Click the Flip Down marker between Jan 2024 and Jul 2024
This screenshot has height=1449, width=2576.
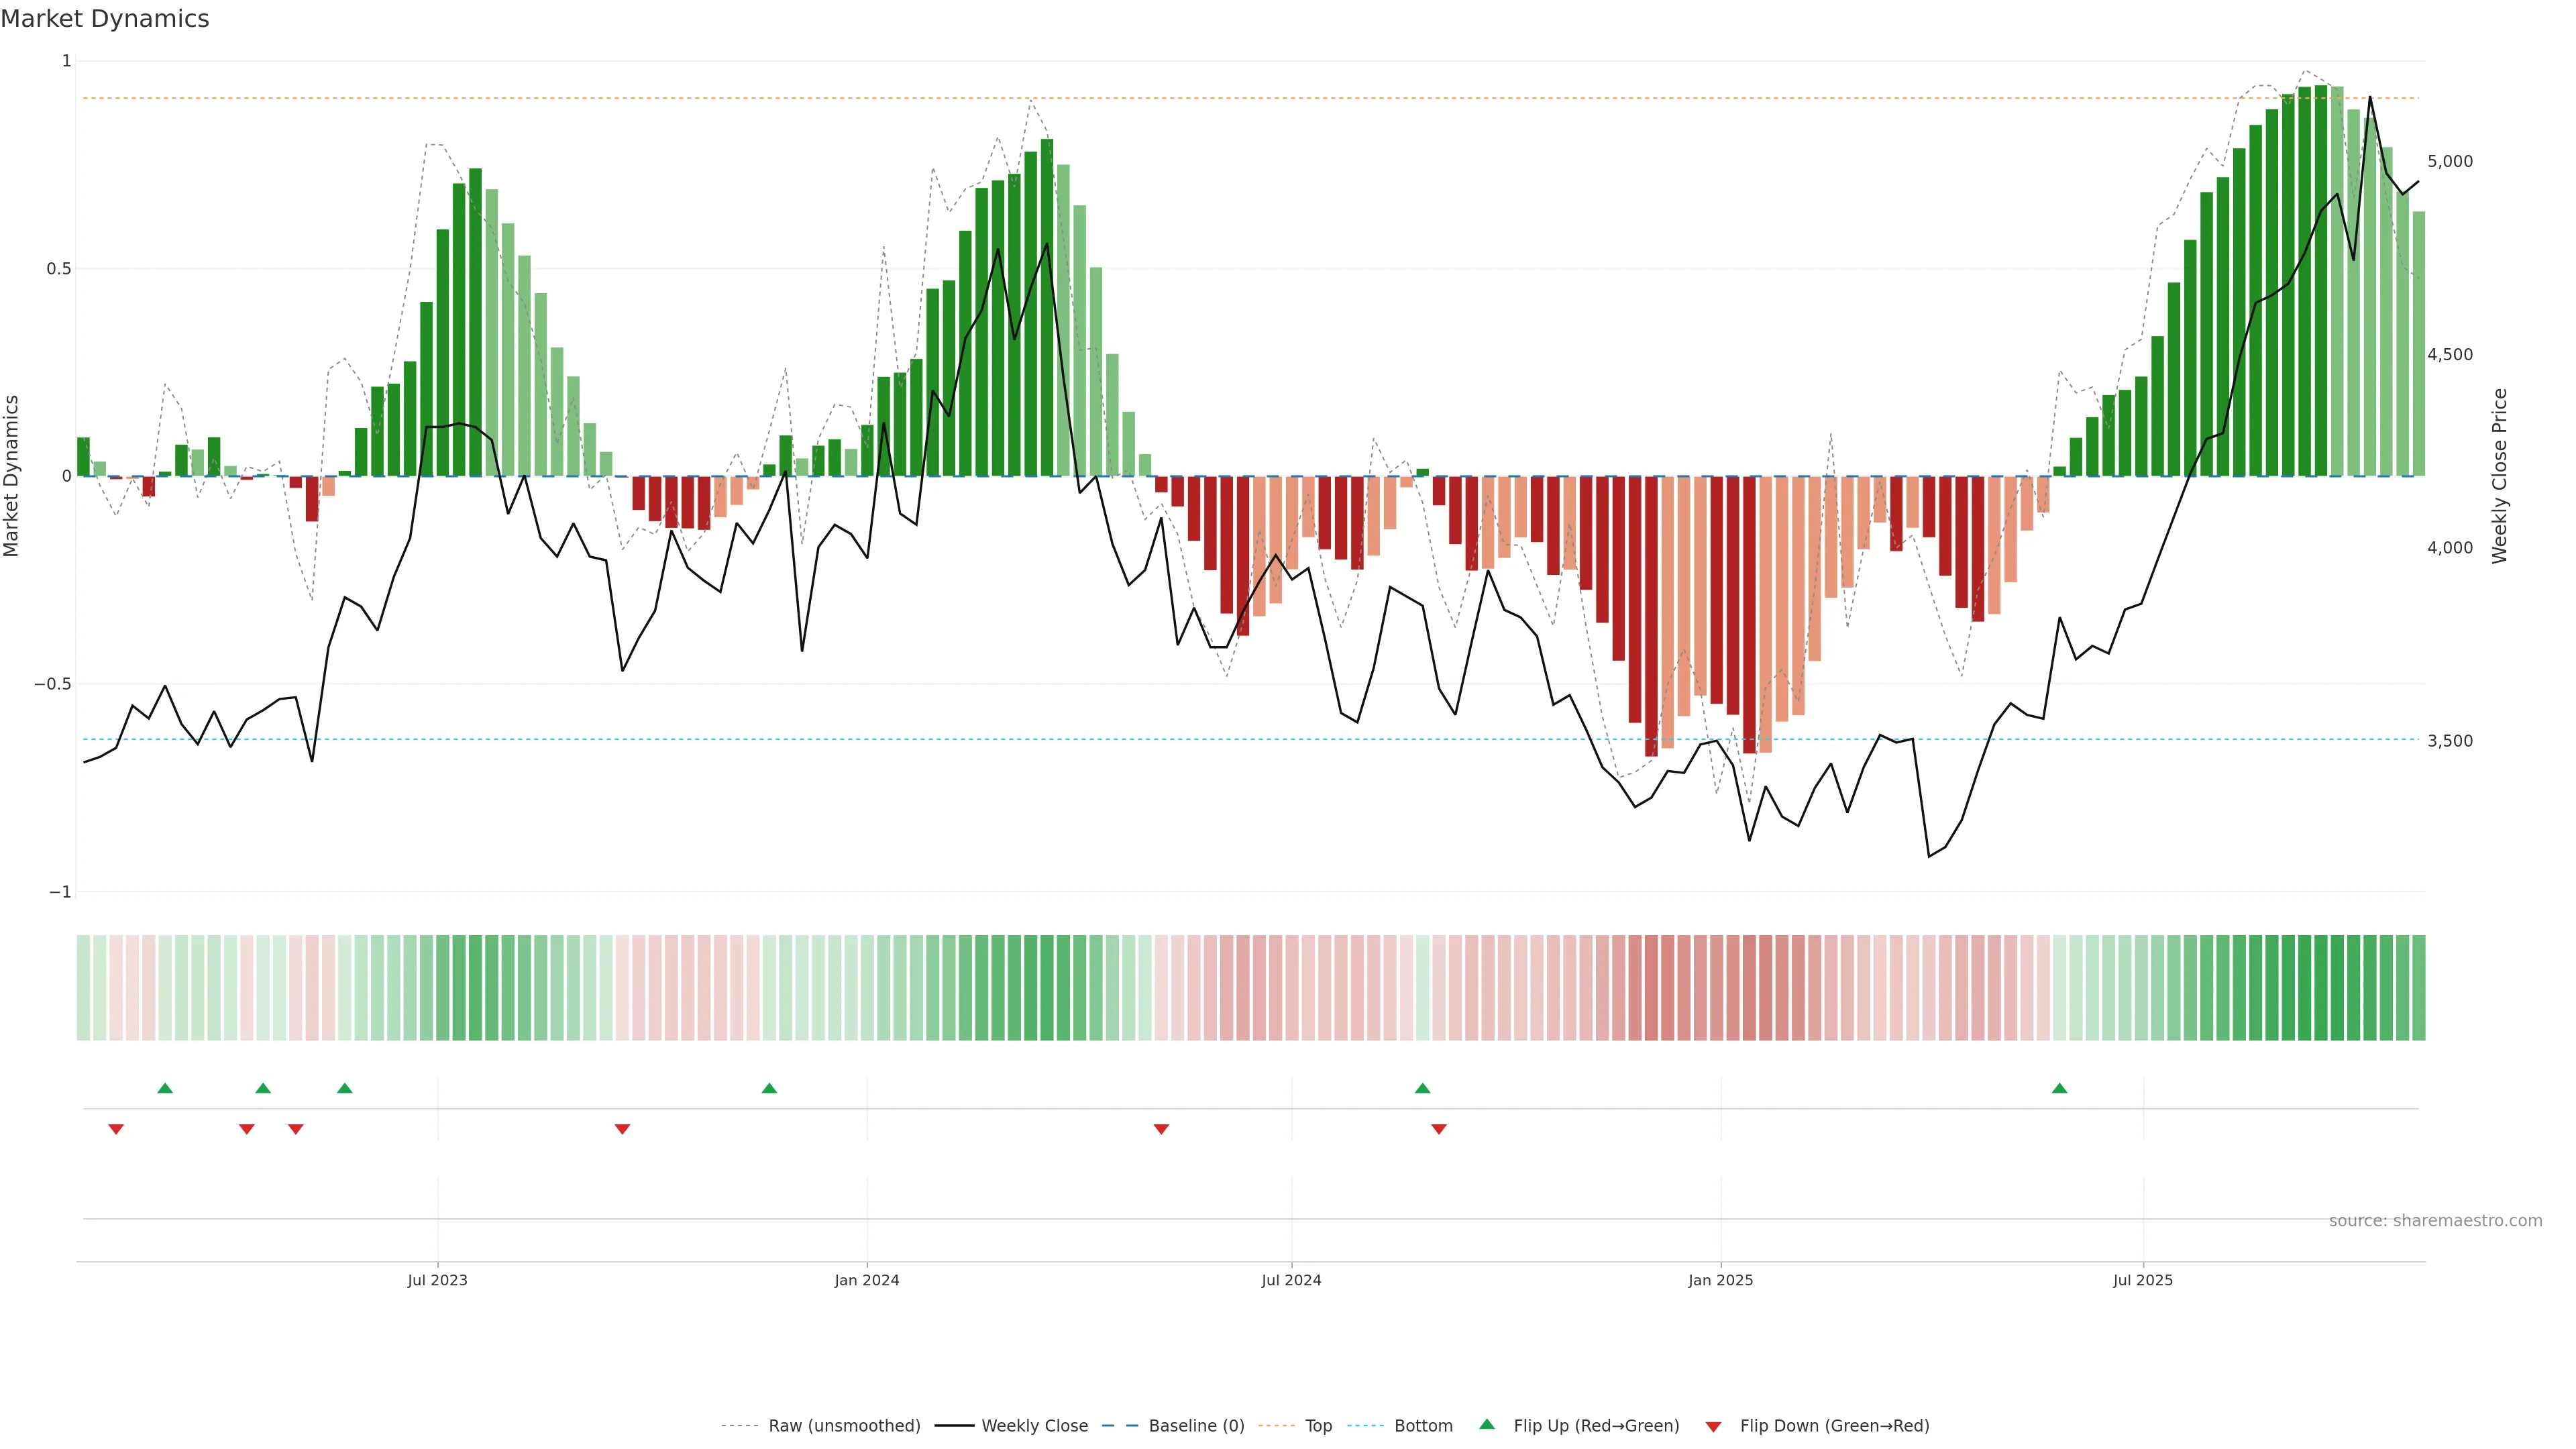point(1161,1129)
